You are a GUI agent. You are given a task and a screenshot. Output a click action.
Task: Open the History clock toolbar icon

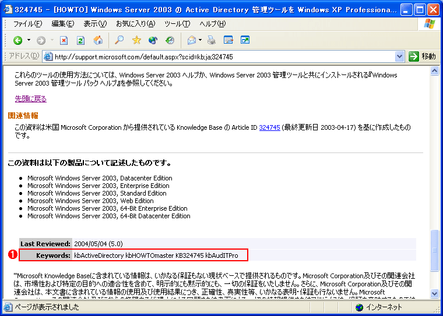pos(170,40)
